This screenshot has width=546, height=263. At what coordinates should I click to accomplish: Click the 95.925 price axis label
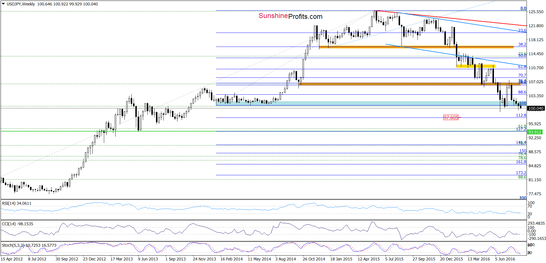535,124
